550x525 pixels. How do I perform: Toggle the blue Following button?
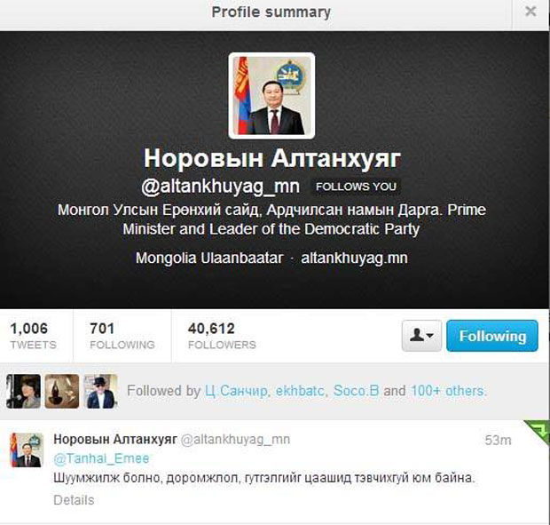click(x=492, y=336)
